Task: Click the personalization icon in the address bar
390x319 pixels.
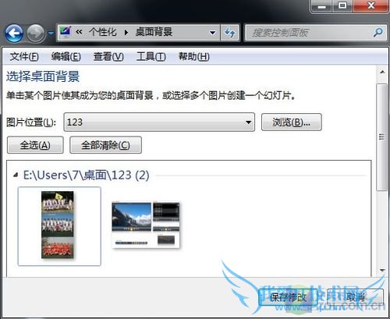Action: [65, 32]
